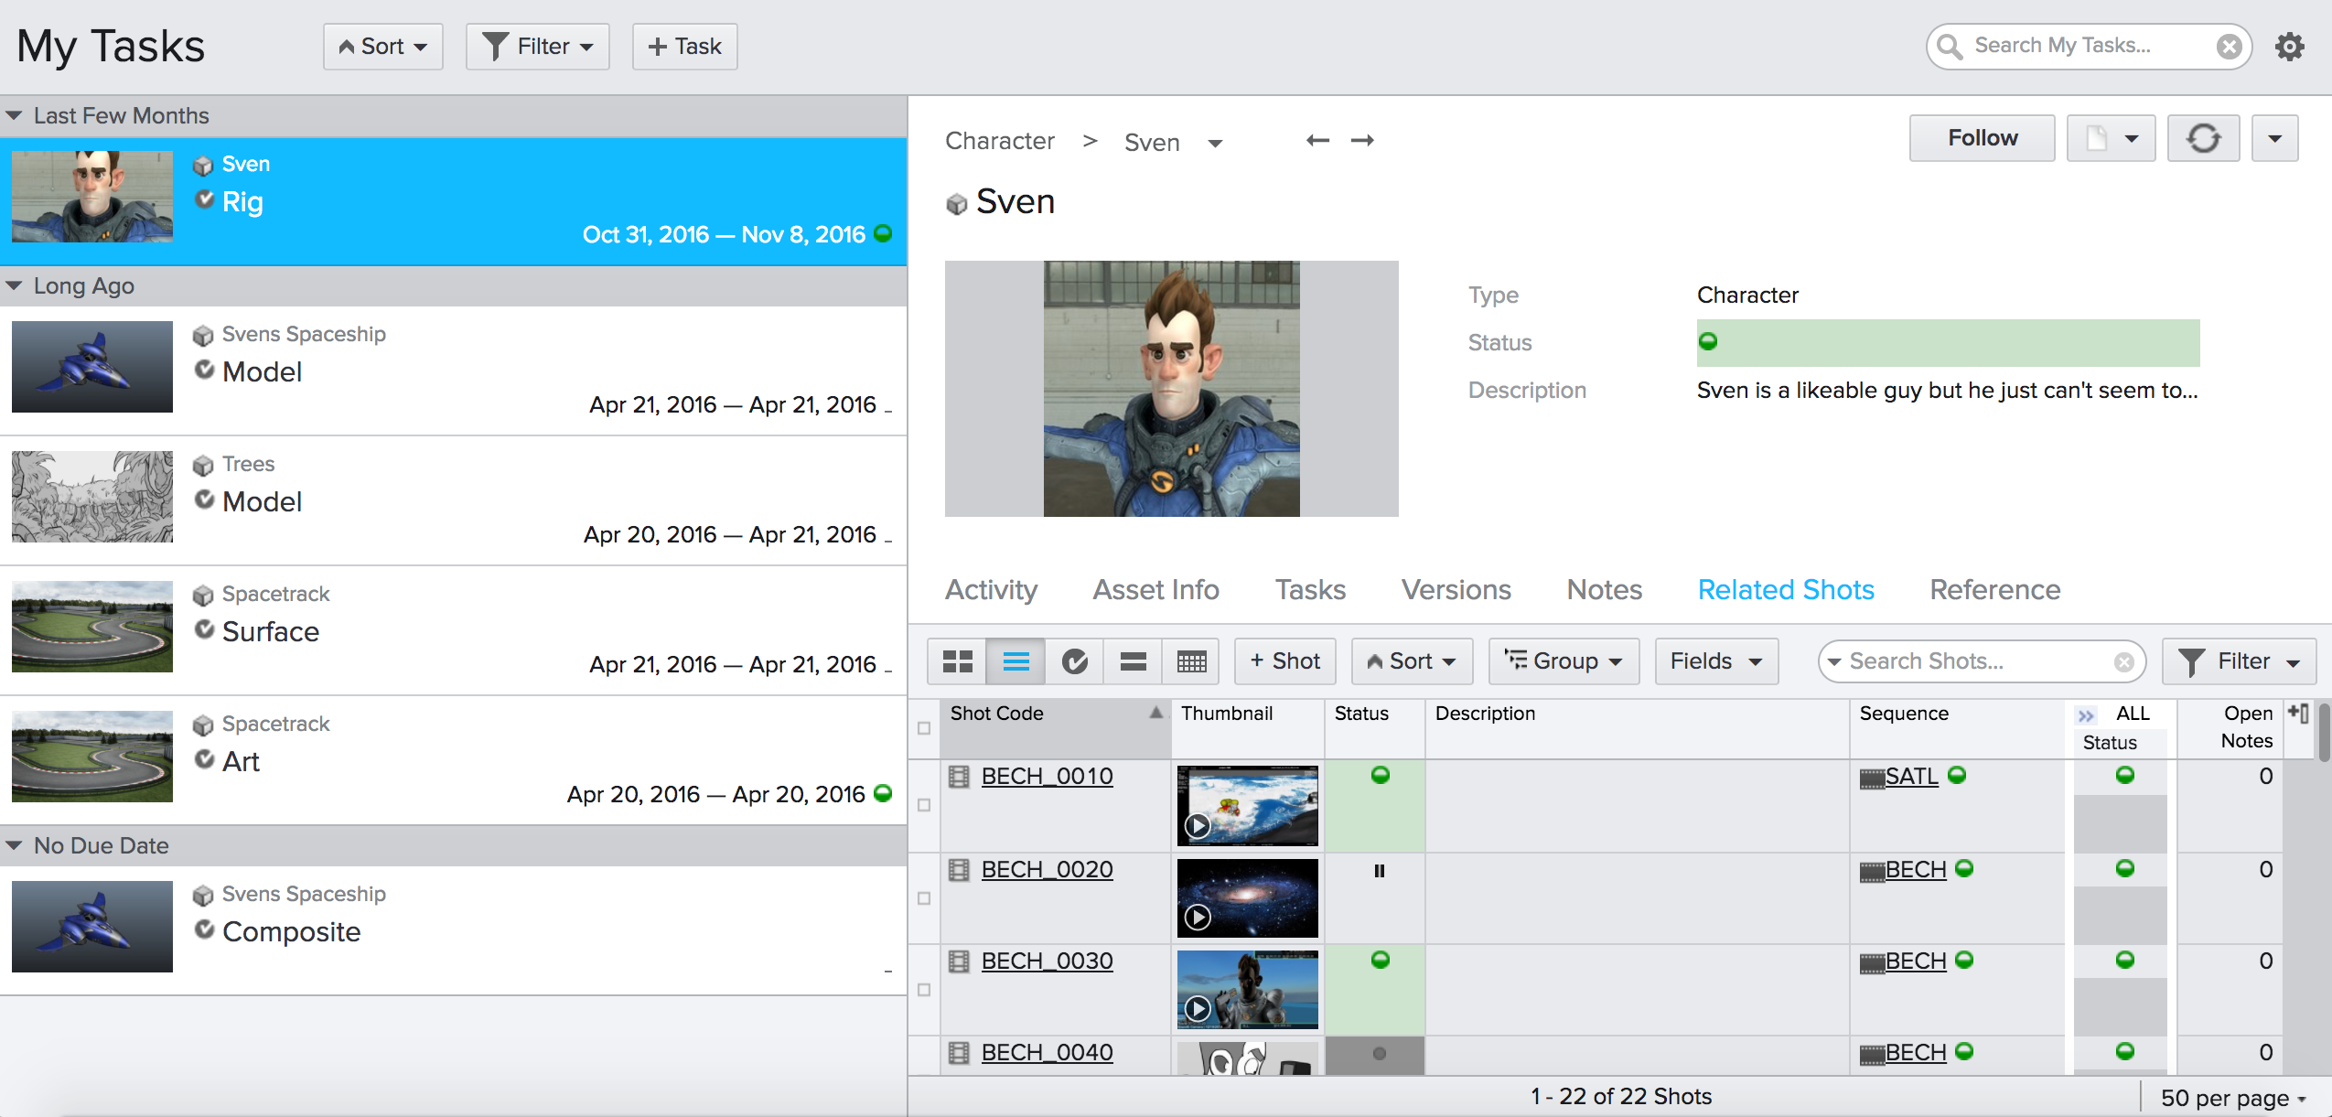The width and height of the screenshot is (2332, 1117).
Task: Select the grid view icon for shots
Action: [x=960, y=661]
